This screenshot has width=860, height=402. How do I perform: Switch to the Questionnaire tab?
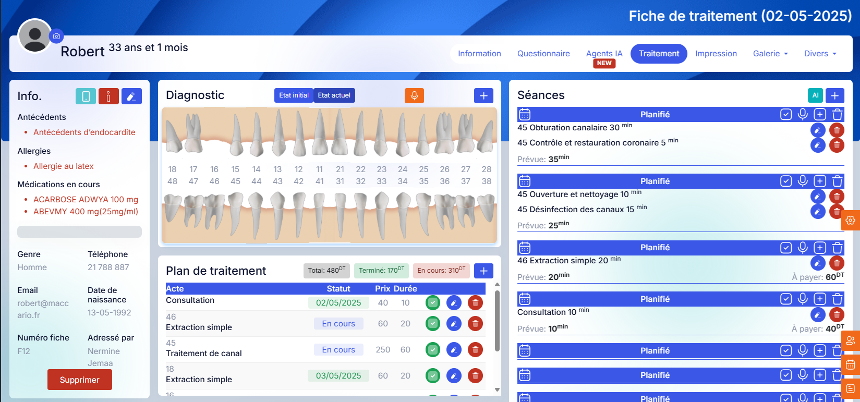(x=543, y=54)
